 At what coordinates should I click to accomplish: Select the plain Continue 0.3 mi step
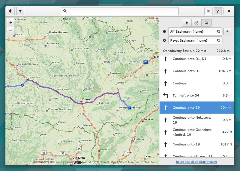(x=197, y=83)
